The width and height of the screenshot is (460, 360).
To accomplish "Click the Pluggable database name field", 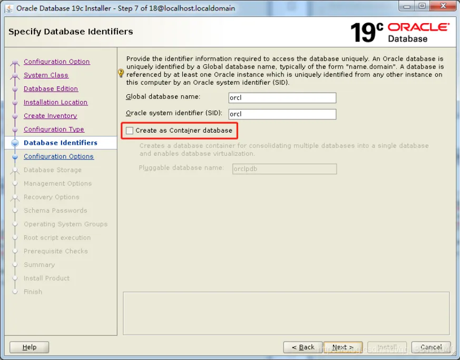I will click(x=285, y=169).
